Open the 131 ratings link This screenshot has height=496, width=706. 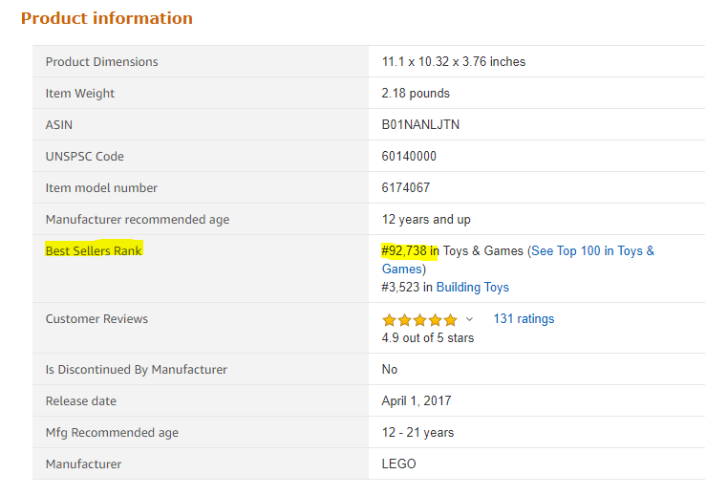[x=523, y=319]
